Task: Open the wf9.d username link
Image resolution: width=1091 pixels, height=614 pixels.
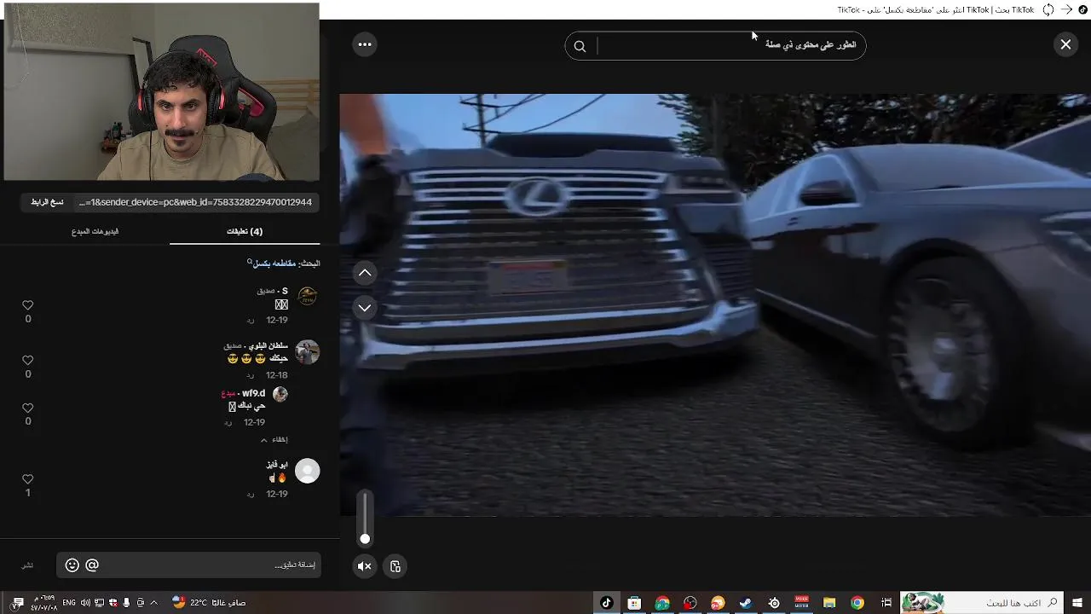Action: click(x=253, y=393)
